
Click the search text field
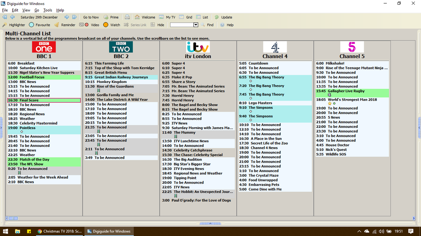tap(182, 25)
